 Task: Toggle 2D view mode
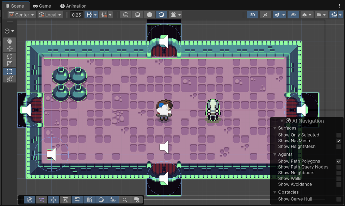coord(253,15)
